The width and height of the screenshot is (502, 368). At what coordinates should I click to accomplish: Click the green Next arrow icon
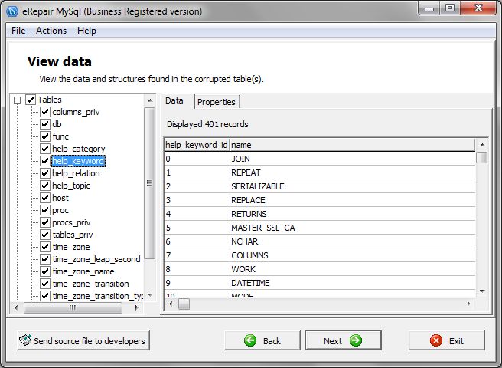[356, 340]
